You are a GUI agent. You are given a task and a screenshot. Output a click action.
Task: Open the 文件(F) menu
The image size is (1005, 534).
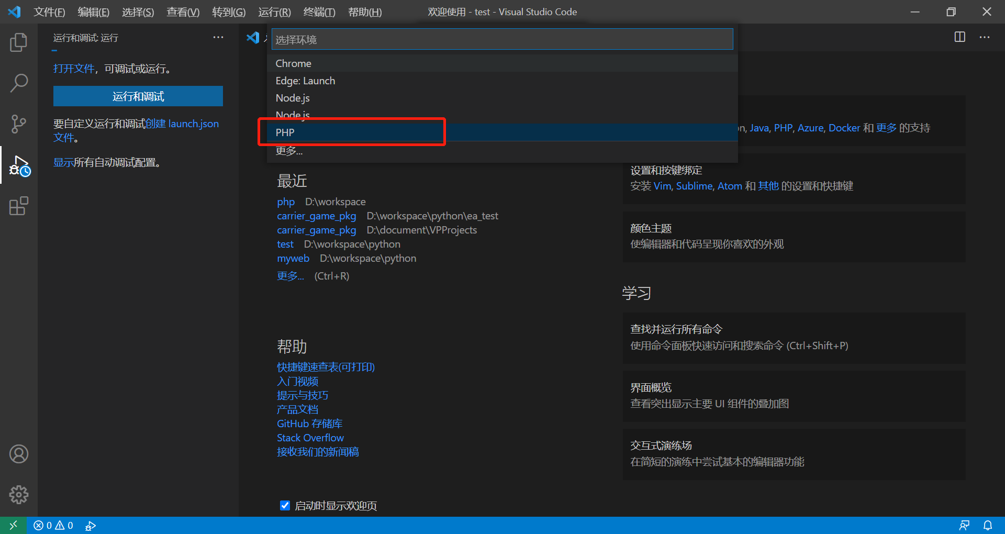tap(49, 12)
